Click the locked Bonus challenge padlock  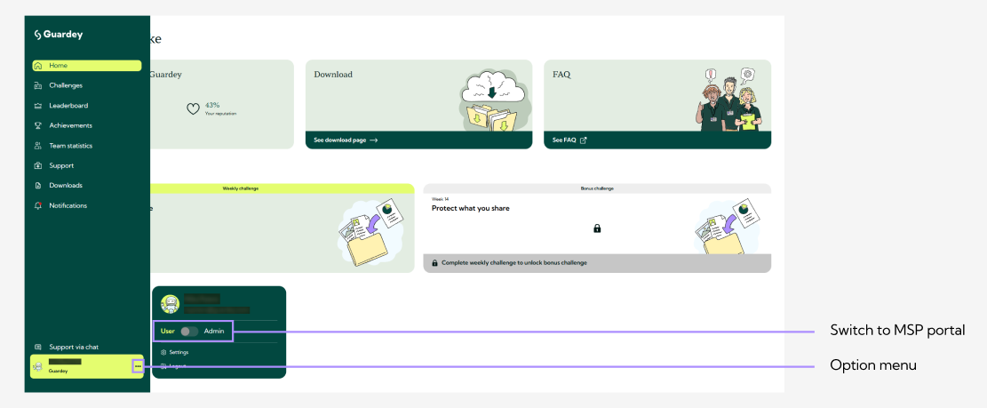point(597,228)
